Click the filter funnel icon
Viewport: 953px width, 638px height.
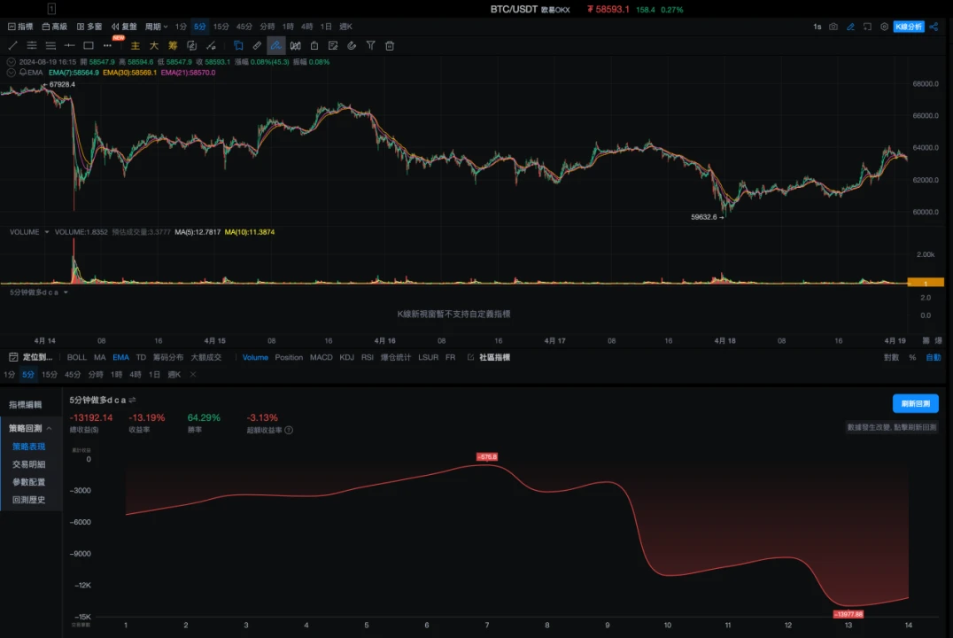[370, 45]
